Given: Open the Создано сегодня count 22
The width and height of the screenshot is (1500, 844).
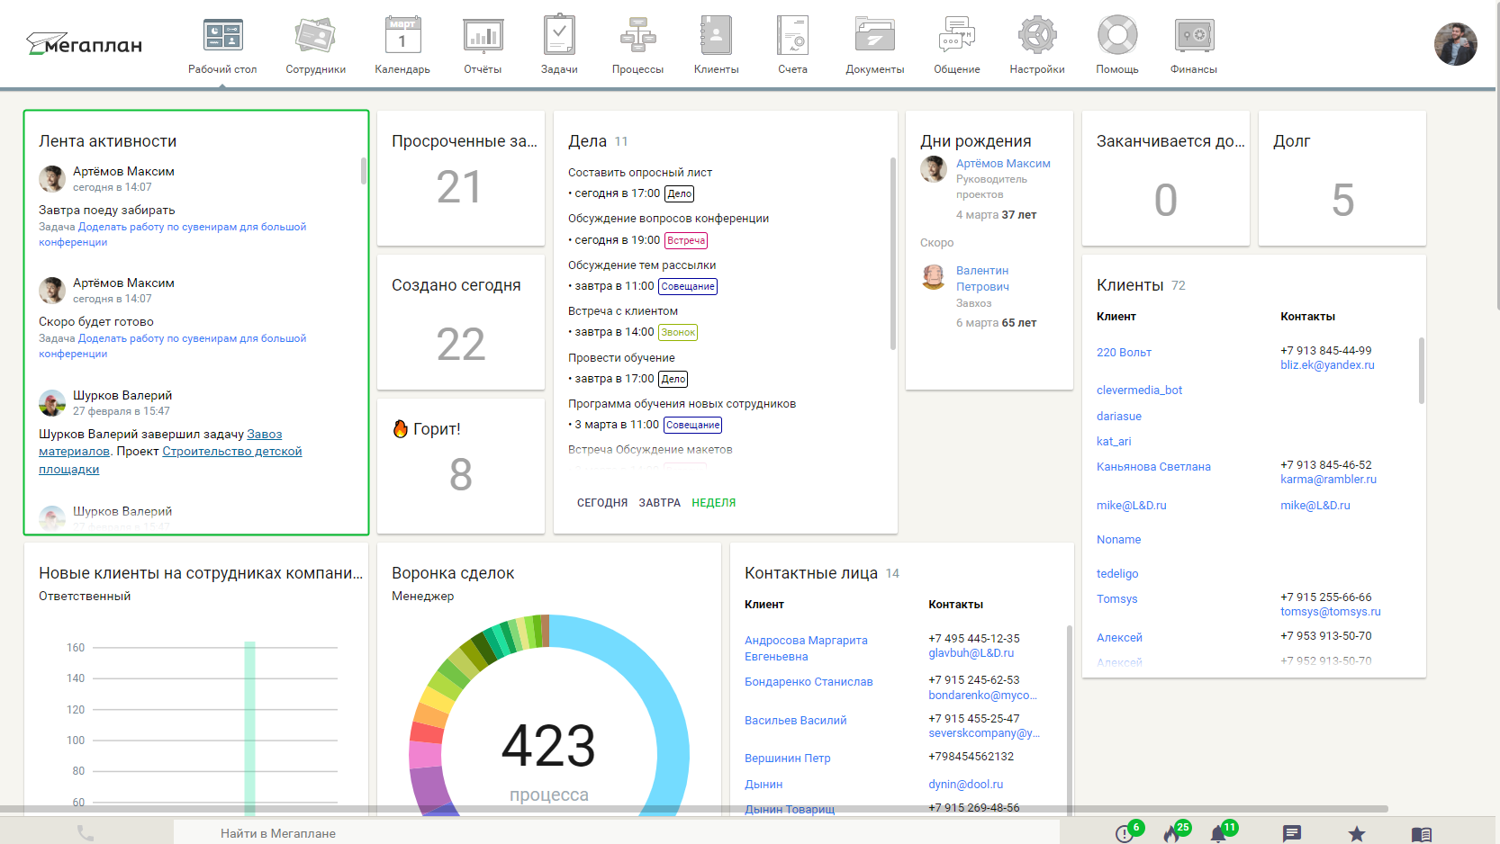Looking at the screenshot, I should [461, 344].
